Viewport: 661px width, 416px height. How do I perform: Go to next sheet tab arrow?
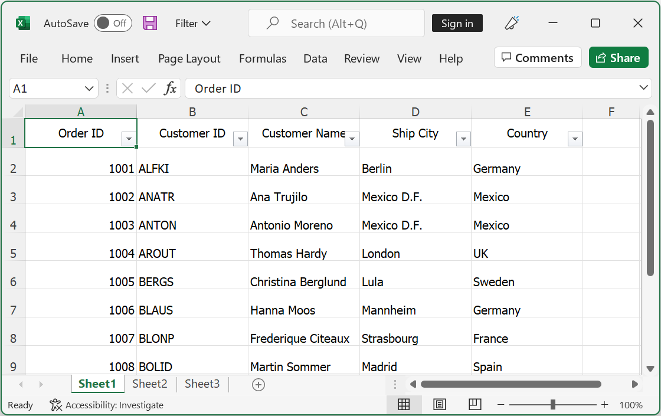41,384
